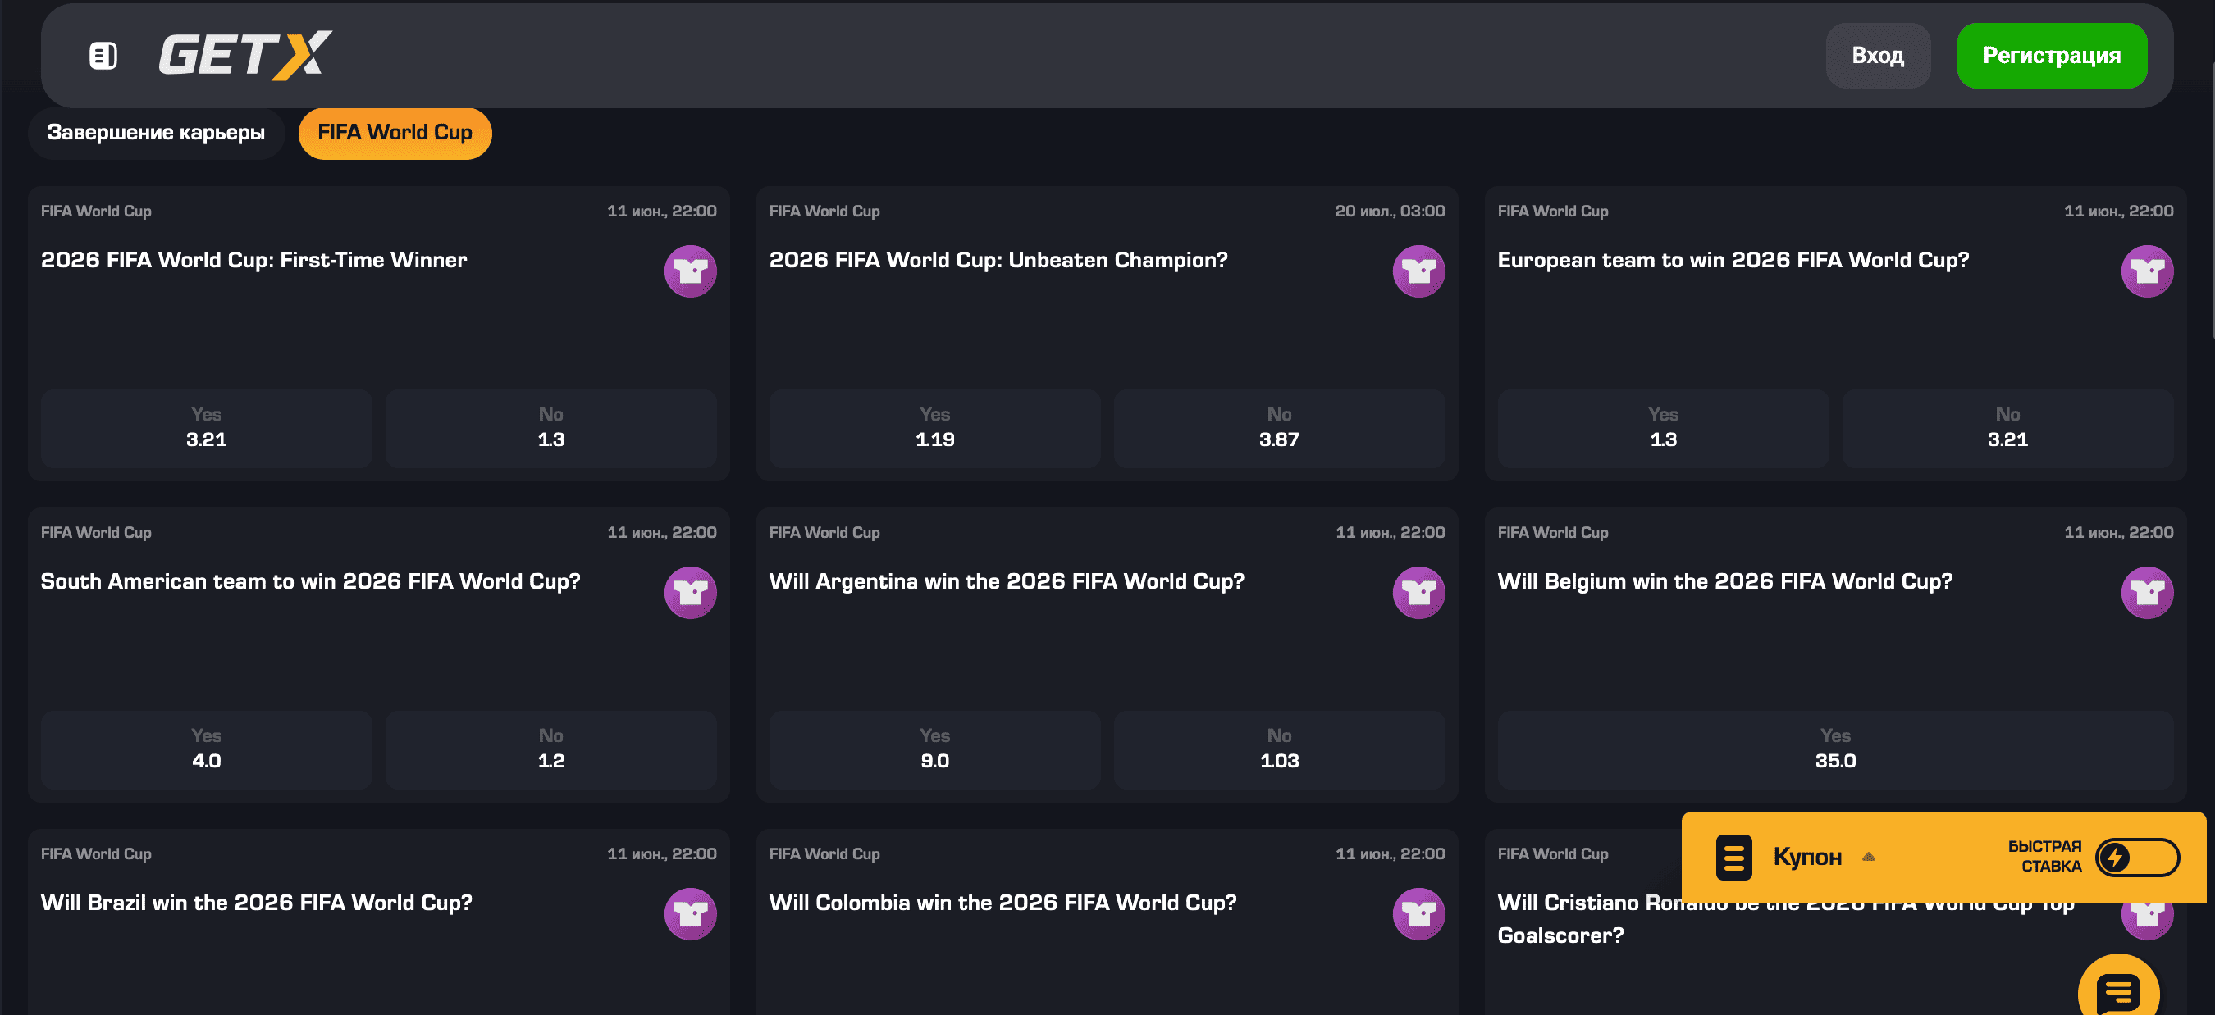Click the Купон label in bet slip bar
The width and height of the screenshot is (2215, 1015).
click(1806, 858)
